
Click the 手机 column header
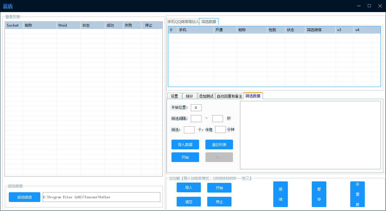[195, 30]
